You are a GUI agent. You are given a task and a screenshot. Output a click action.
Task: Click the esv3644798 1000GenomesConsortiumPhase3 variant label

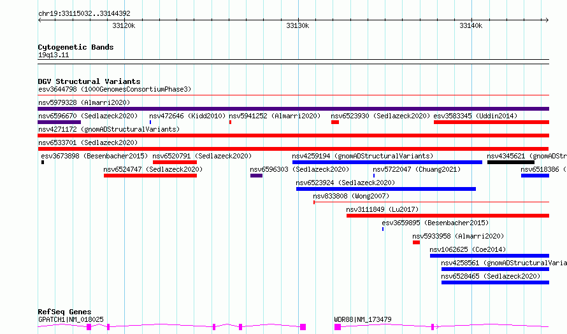[115, 89]
